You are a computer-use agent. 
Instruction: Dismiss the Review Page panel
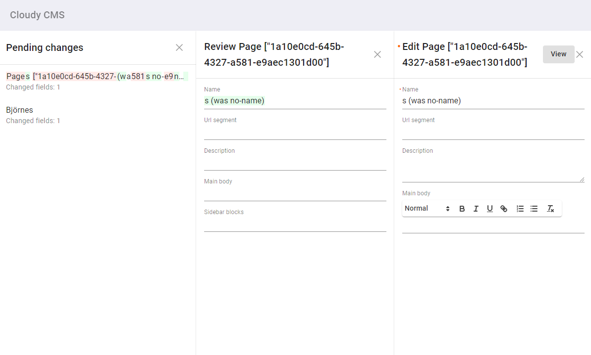(x=377, y=54)
